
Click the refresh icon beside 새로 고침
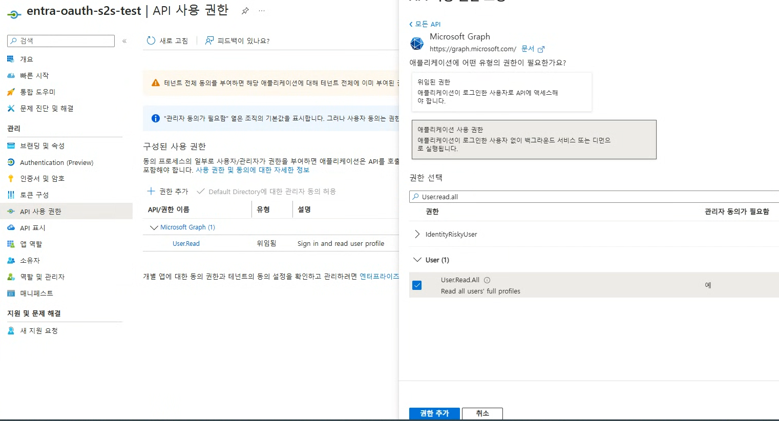(151, 40)
